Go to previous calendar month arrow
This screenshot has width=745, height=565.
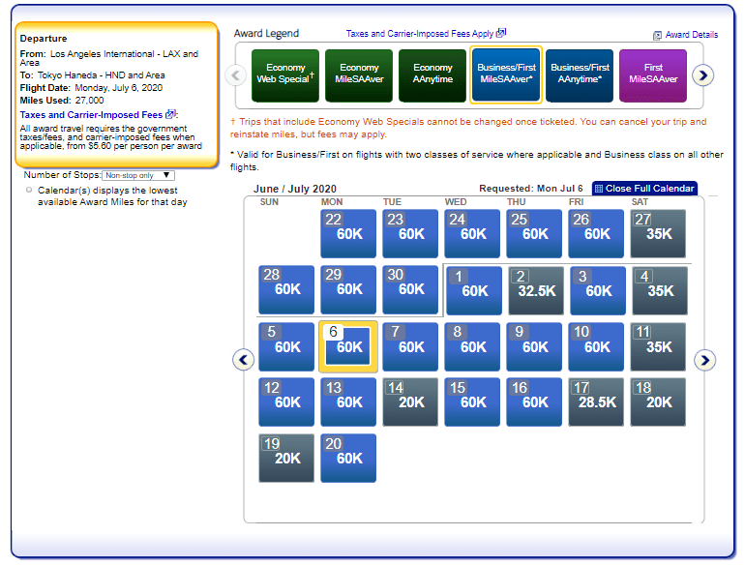(x=244, y=360)
